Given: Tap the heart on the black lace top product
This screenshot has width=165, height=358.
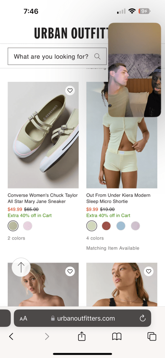Looking at the screenshot, I should pos(149,271).
